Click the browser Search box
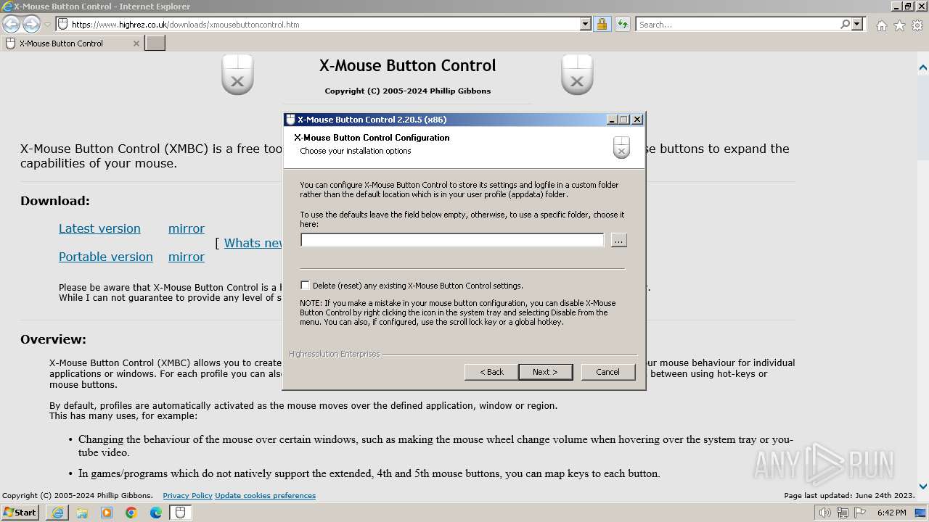This screenshot has height=522, width=929. point(737,24)
